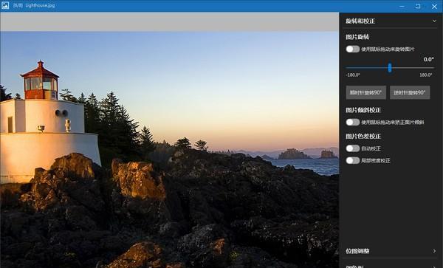
Task: Click the Lighthouse.jpg title text
Action: tap(40, 5)
